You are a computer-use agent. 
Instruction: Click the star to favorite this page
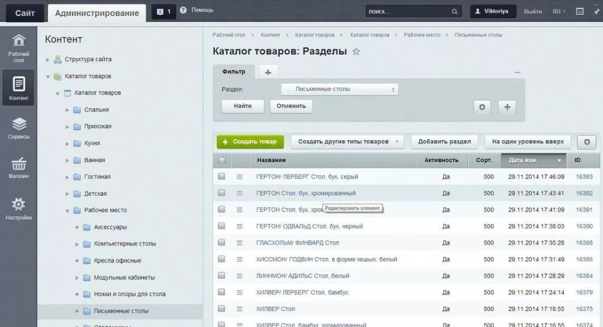(356, 52)
